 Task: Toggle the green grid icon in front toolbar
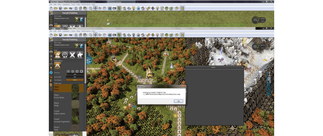tap(119, 35)
